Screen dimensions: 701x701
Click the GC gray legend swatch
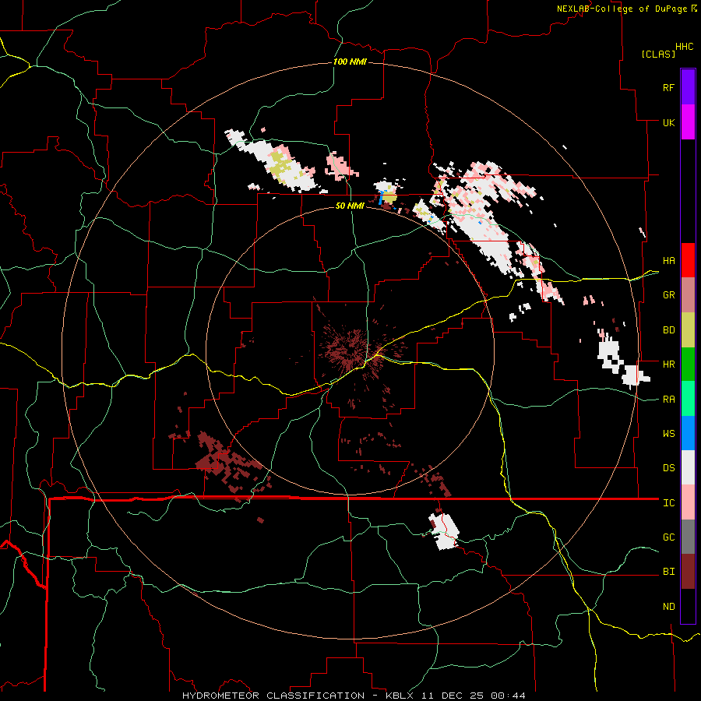[x=688, y=537]
